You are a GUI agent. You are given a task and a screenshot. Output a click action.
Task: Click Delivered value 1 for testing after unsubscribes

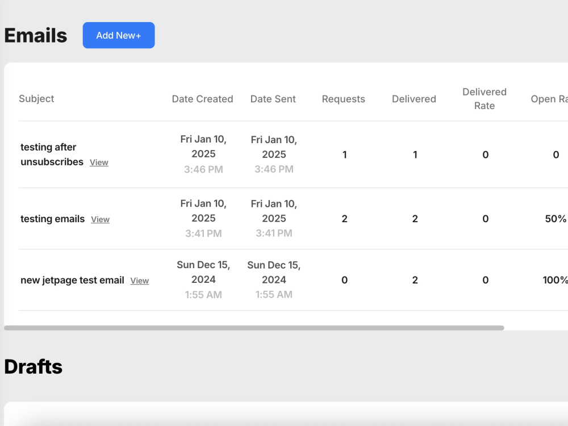[x=415, y=154]
